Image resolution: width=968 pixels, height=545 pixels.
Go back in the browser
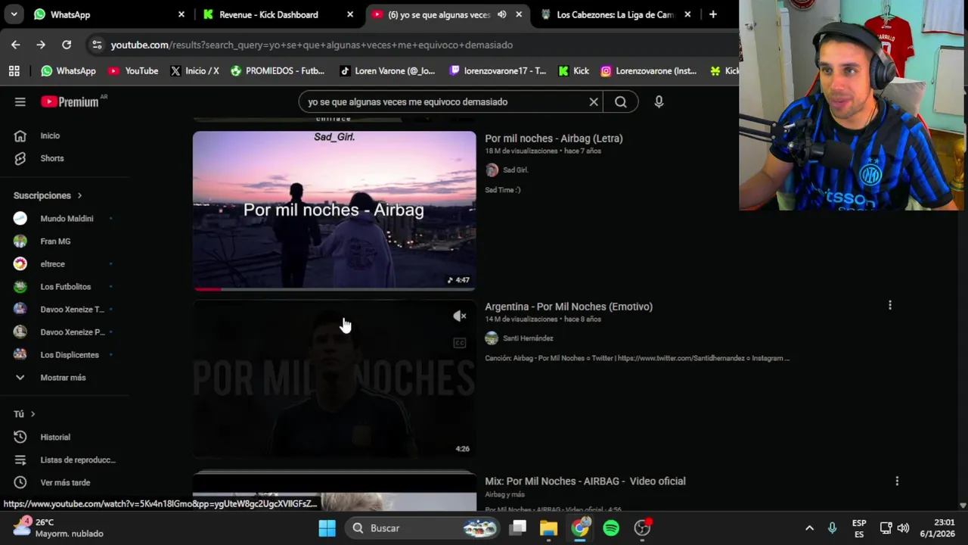[16, 45]
